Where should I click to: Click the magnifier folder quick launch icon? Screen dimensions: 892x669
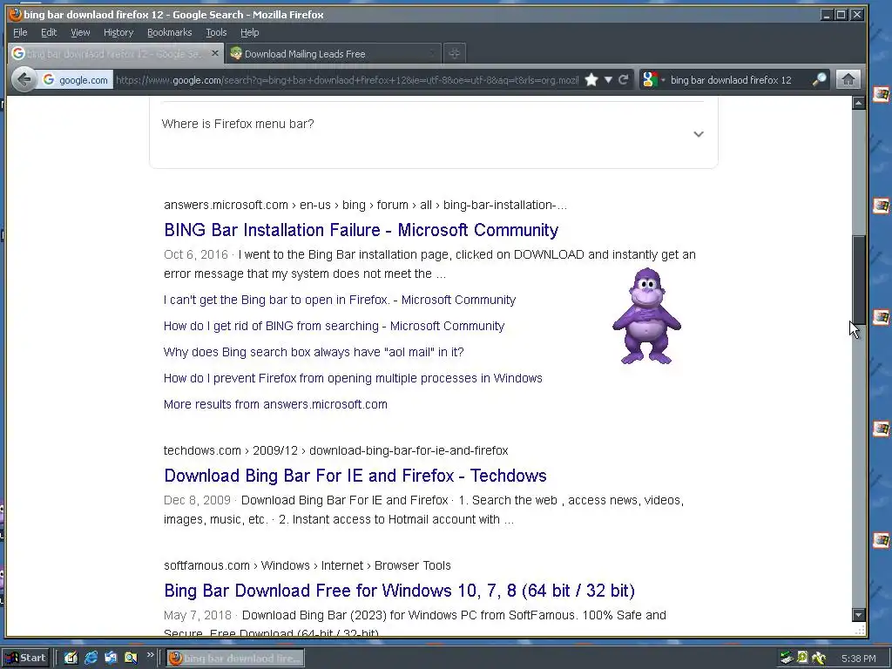(x=131, y=658)
